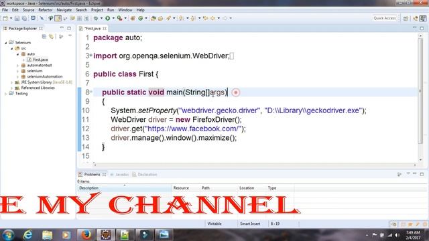Open the Debug button dropdown arrow
Viewport: 429px width, 241px height.
tap(101, 18)
